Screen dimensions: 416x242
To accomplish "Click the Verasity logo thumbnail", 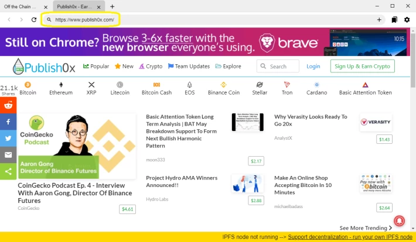I will pos(376,122).
